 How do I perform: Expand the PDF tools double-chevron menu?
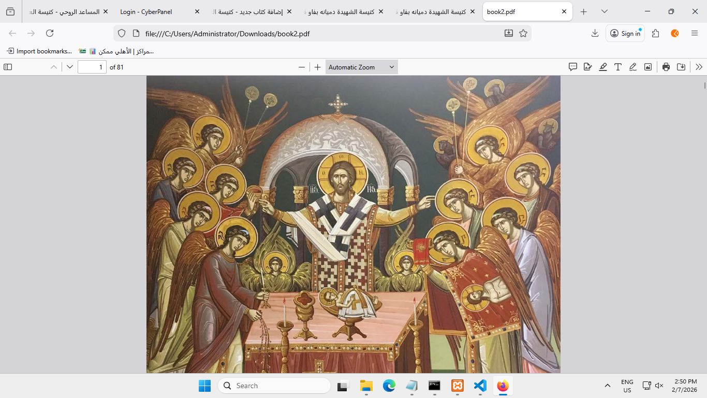(x=699, y=67)
